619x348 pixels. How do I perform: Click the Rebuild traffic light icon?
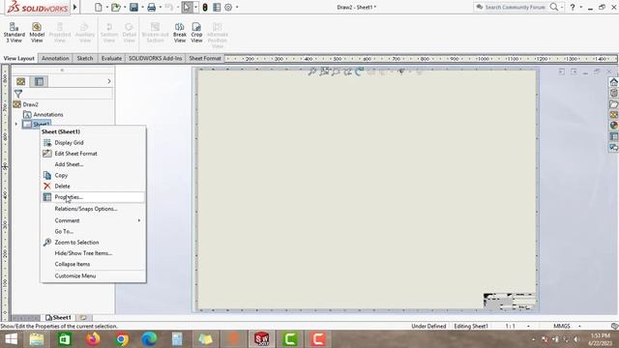(205, 7)
